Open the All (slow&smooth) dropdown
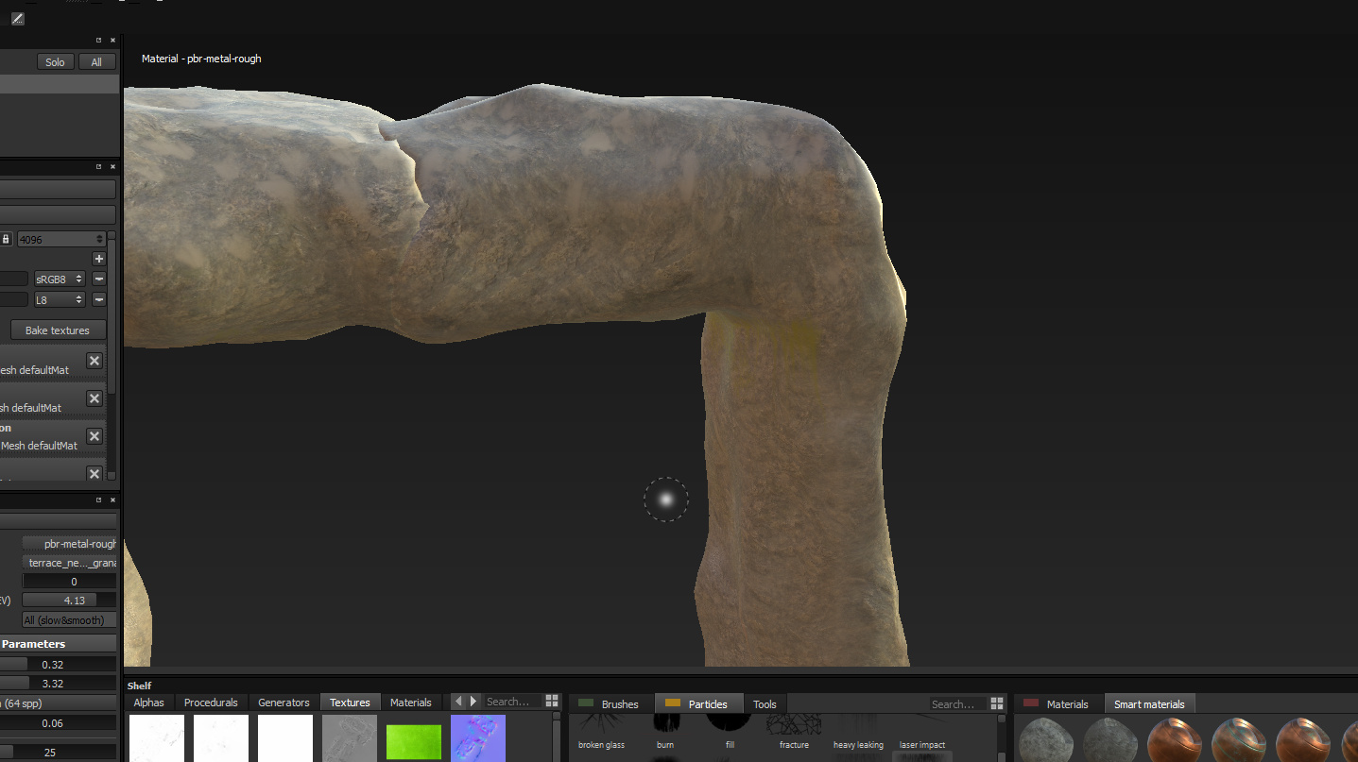1358x762 pixels. (69, 620)
